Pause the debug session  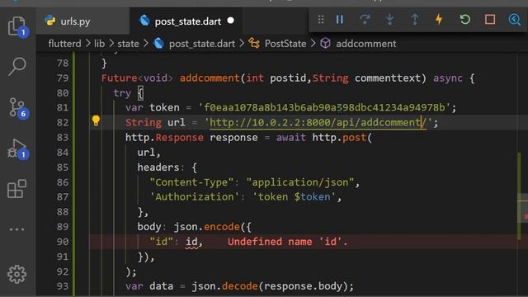[x=340, y=20]
